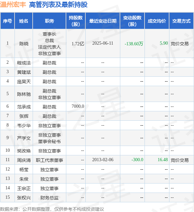194x212 pixels.
Task: Click 副总裁 in 张辉's row
Action: [x=49, y=116]
